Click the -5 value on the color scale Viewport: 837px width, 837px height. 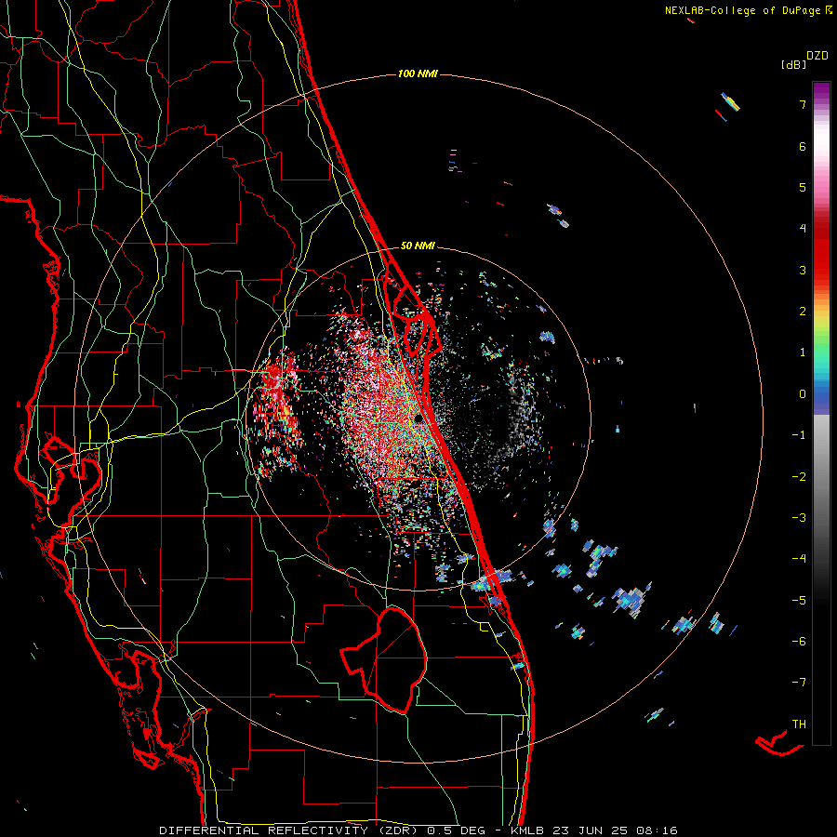(x=799, y=600)
